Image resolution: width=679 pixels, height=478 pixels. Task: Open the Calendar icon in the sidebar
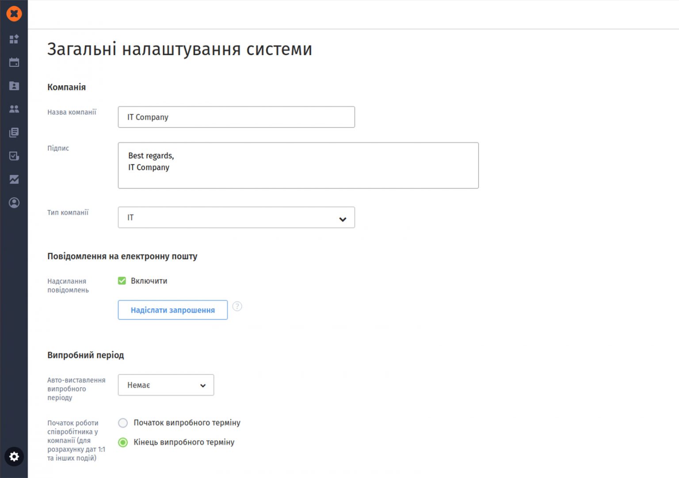coord(14,62)
